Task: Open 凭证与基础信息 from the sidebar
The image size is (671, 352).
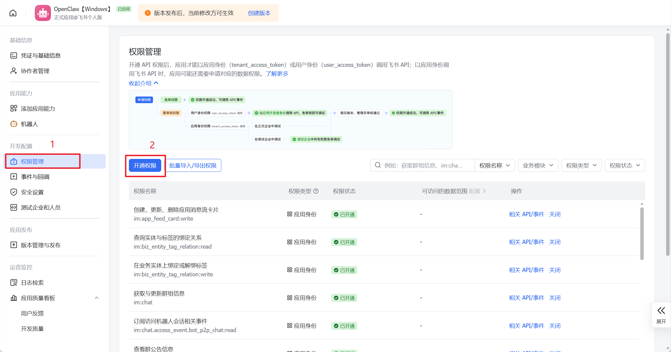Action: point(41,55)
